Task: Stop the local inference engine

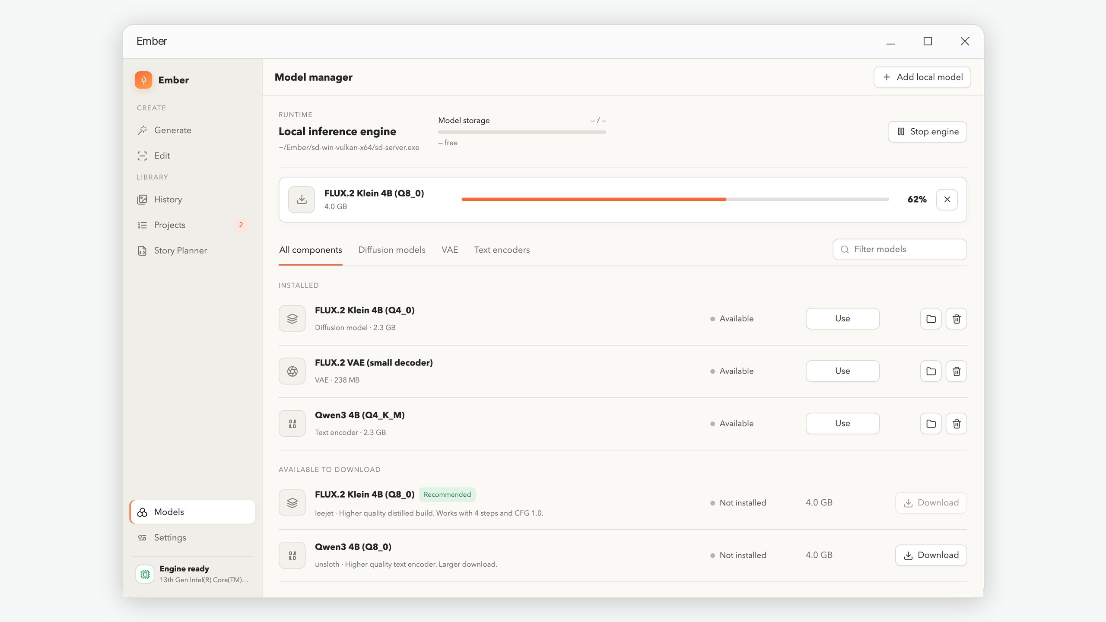Action: click(x=927, y=132)
